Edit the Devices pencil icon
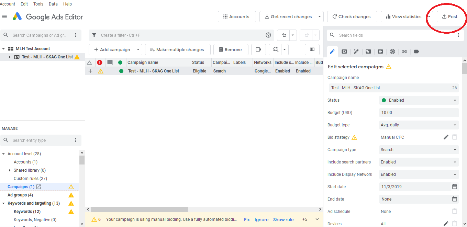467x227 pixels. coord(446,224)
